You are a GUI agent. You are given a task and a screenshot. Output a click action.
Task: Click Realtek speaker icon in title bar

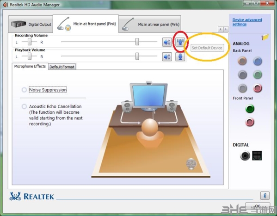(x=6, y=5)
